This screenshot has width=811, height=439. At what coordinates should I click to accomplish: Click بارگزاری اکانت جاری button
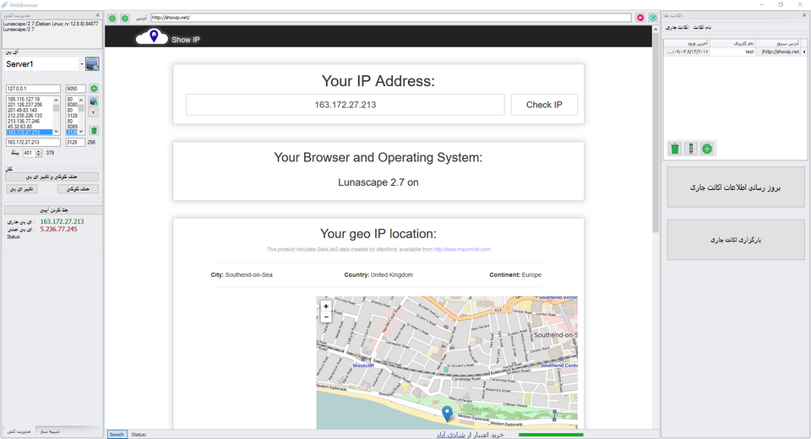click(736, 240)
